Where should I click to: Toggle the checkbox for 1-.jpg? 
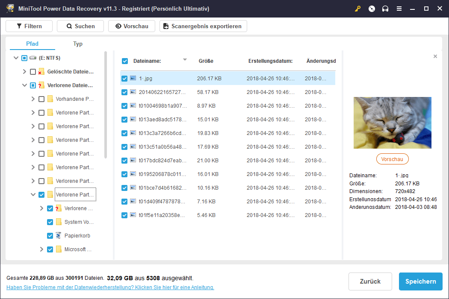click(124, 78)
